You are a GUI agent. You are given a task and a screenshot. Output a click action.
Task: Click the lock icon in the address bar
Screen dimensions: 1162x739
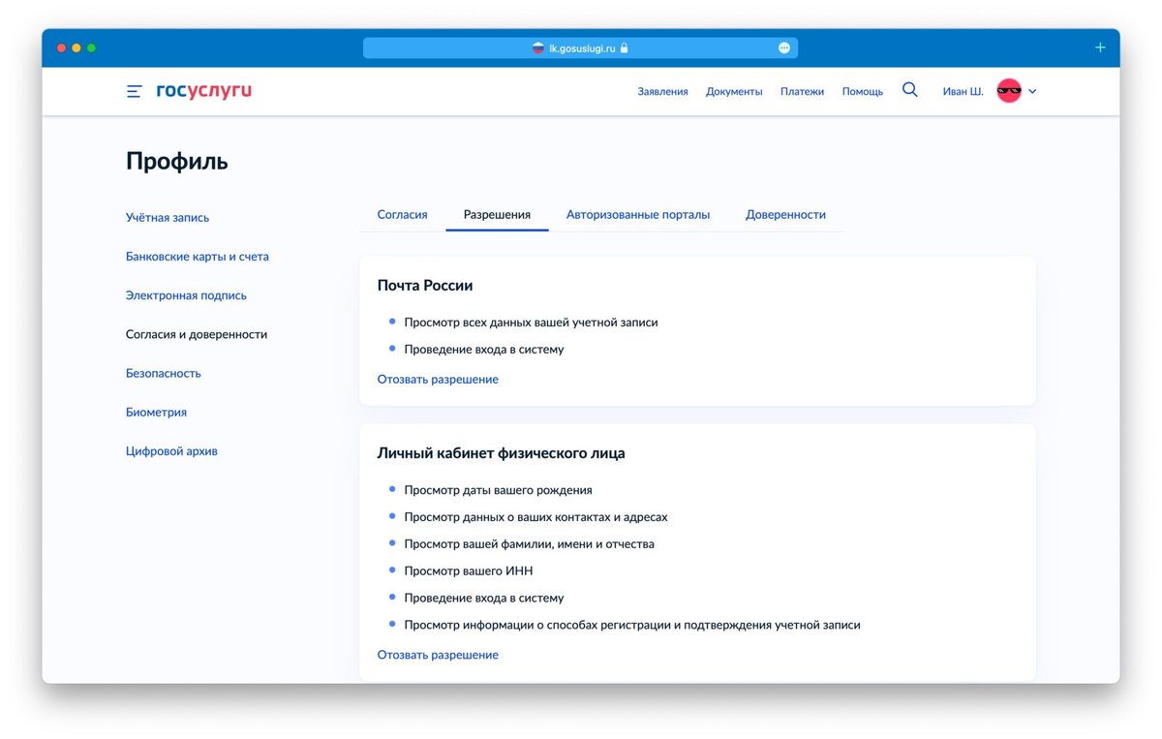[625, 47]
